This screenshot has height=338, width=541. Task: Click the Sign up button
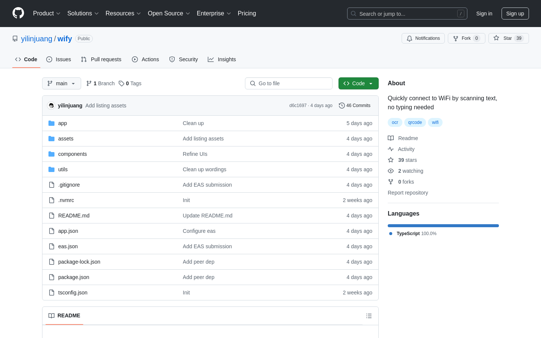pyautogui.click(x=515, y=14)
